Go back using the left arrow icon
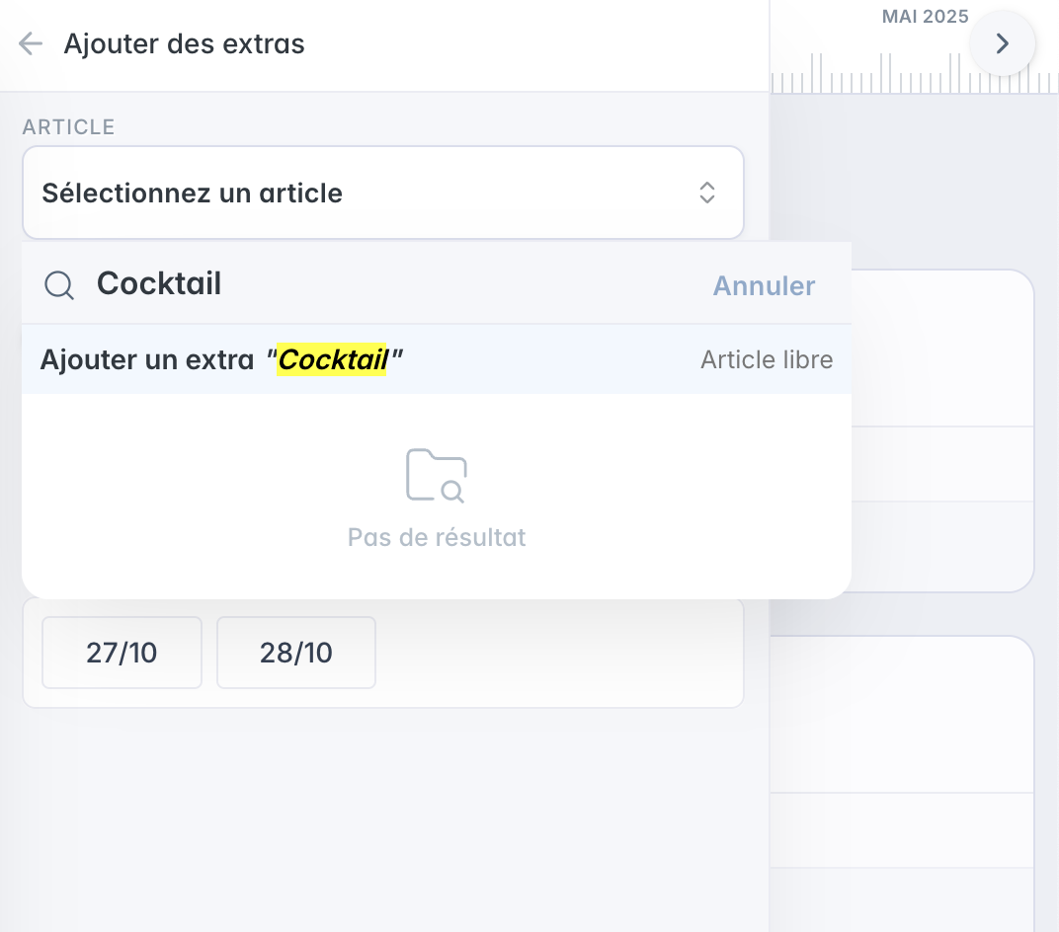 click(31, 43)
